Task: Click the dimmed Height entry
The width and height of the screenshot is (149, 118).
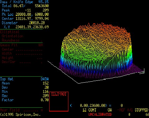Action: coord(8,58)
